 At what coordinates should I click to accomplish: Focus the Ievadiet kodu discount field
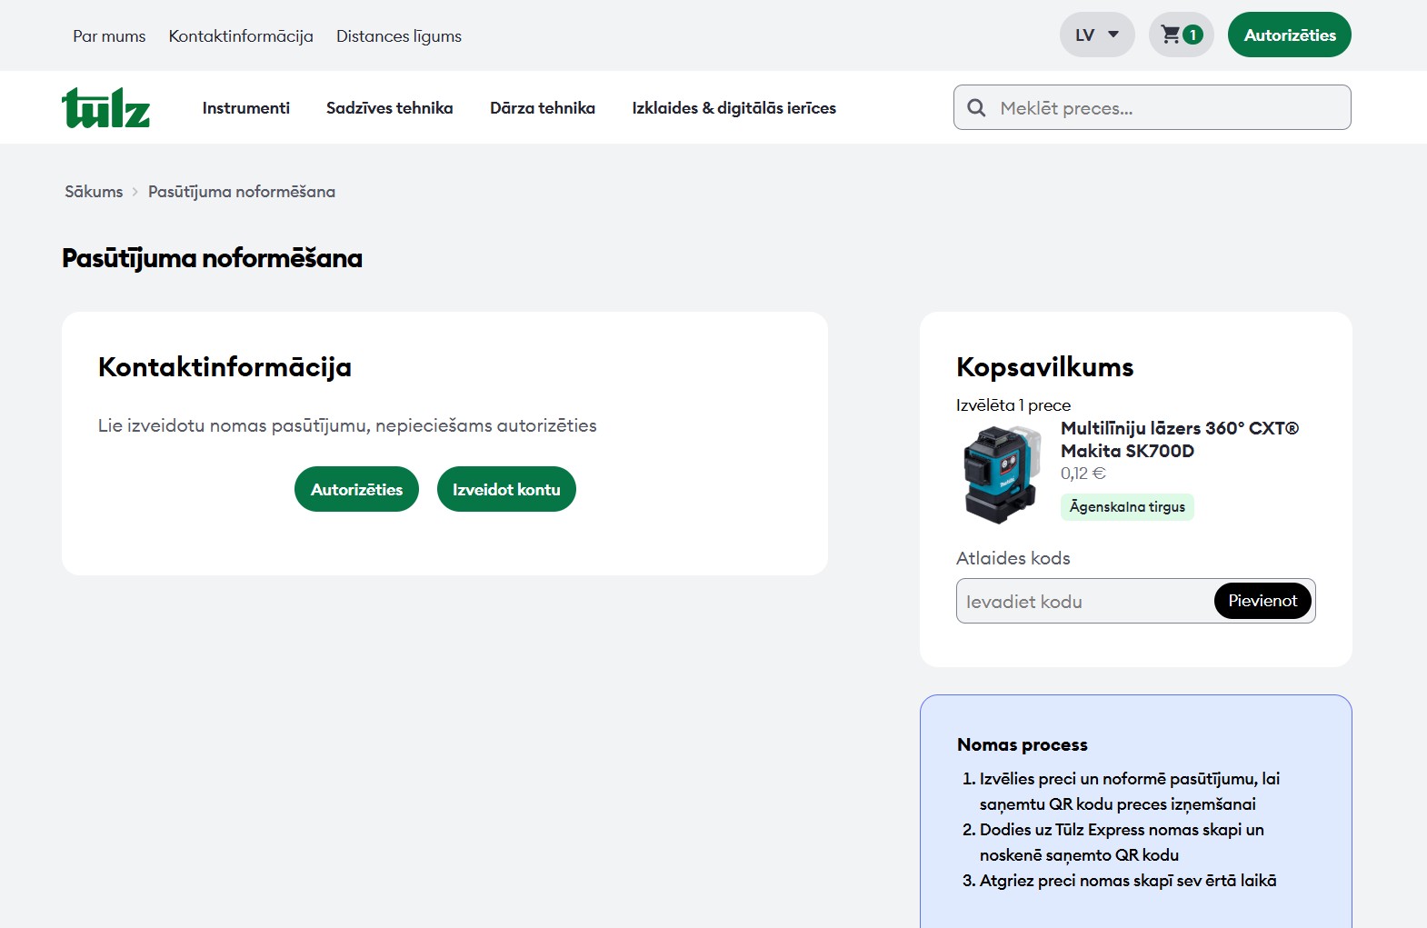tap(1083, 602)
